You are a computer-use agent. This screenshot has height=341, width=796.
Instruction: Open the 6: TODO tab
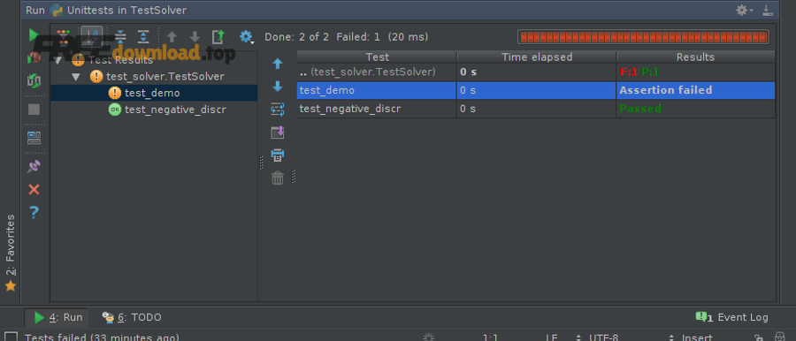point(132,318)
